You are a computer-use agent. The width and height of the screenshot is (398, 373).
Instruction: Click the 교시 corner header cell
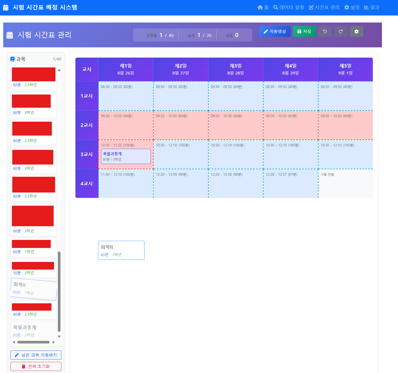[x=87, y=69]
